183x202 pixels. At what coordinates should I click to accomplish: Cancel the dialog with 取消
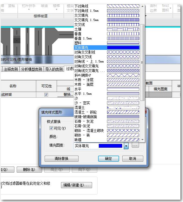pos(133,158)
